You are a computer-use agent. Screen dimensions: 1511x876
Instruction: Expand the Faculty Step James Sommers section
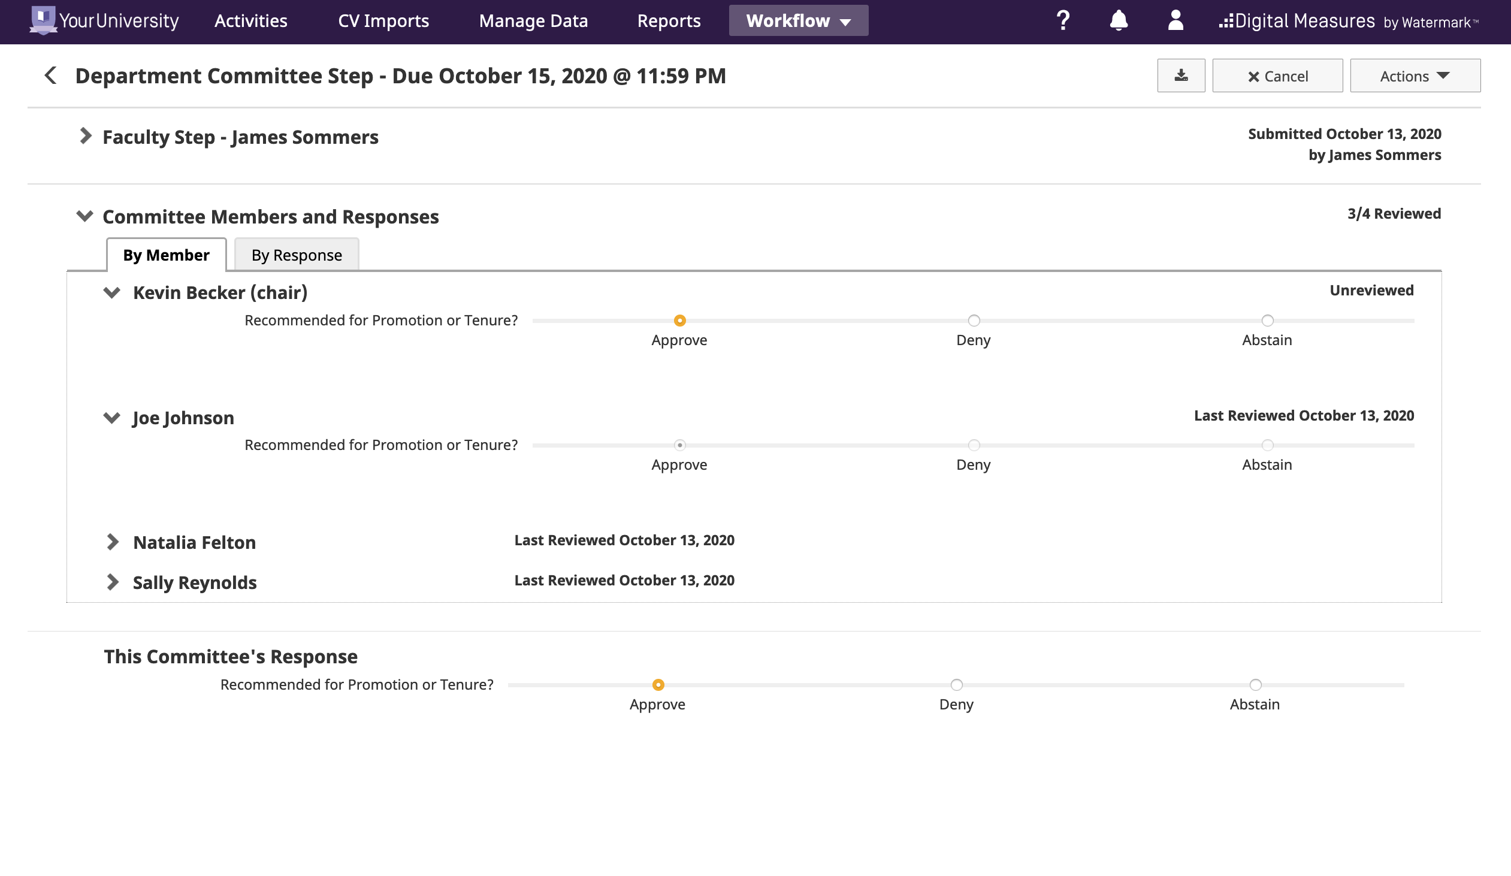pos(86,136)
